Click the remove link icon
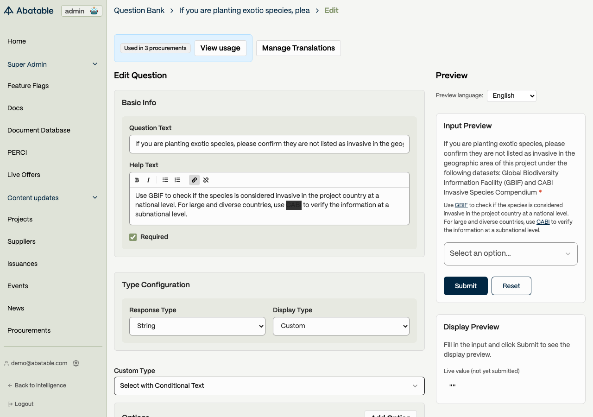The height and width of the screenshot is (417, 593). click(206, 180)
